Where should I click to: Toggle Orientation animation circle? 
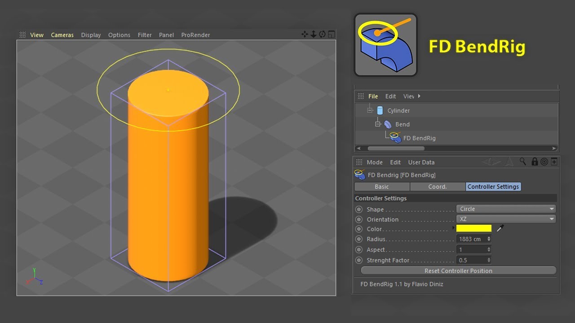[358, 219]
